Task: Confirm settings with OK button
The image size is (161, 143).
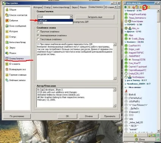Action: [x=67, y=116]
